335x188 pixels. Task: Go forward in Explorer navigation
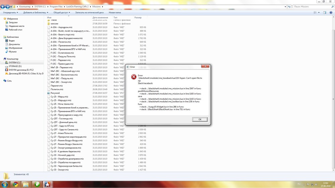coord(7,7)
